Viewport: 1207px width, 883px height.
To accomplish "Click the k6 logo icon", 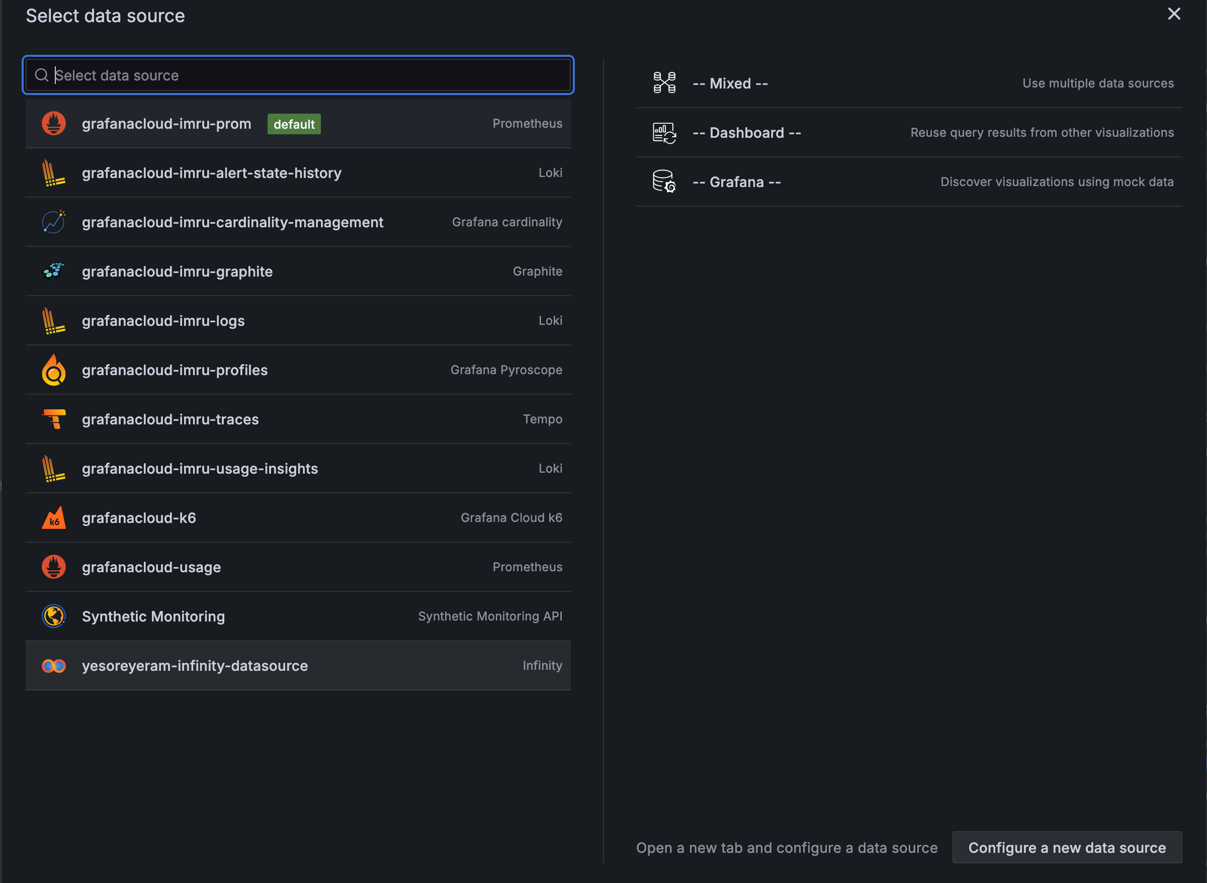I will pos(53,517).
